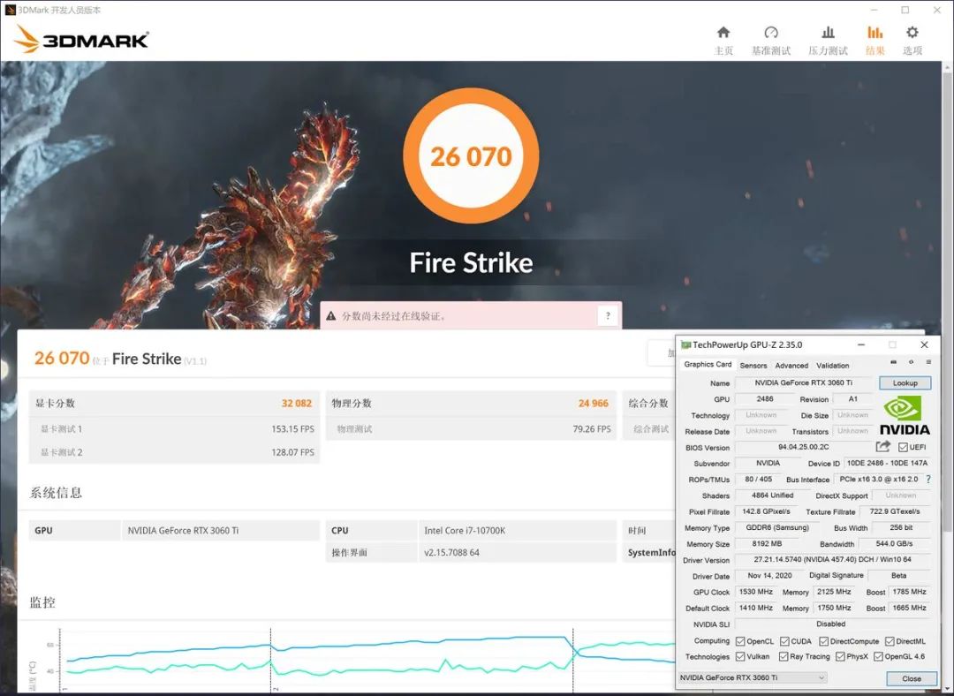The image size is (954, 696).
Task: Toggle the PhysX checkbox
Action: tap(840, 656)
